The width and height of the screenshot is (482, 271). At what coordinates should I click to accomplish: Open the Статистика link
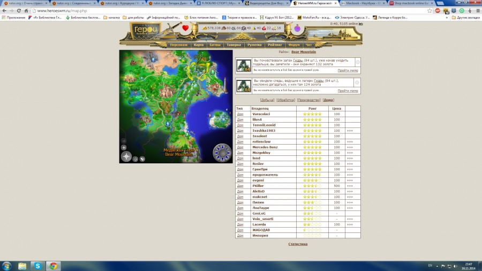(x=298, y=244)
